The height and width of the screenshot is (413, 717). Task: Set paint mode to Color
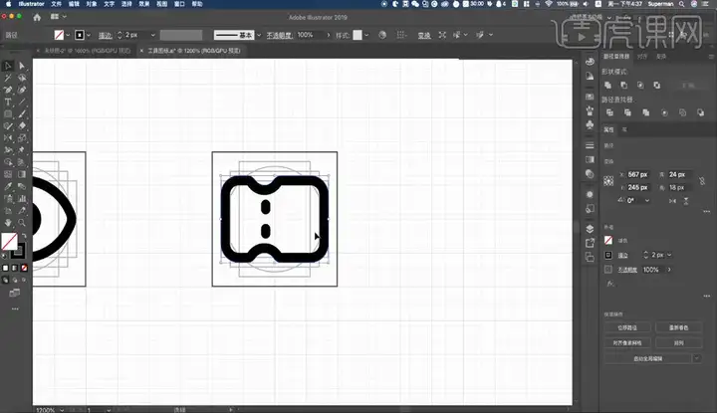click(6, 268)
